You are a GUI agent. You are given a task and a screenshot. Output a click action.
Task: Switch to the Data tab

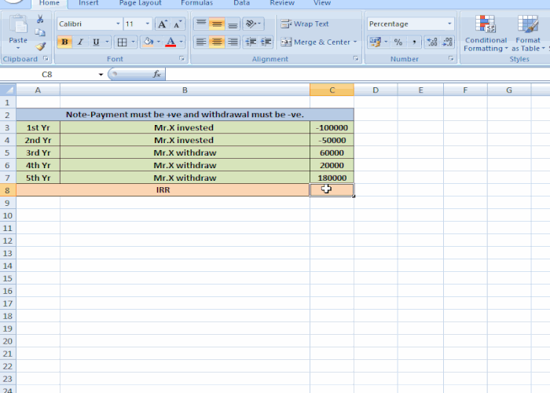coord(242,3)
